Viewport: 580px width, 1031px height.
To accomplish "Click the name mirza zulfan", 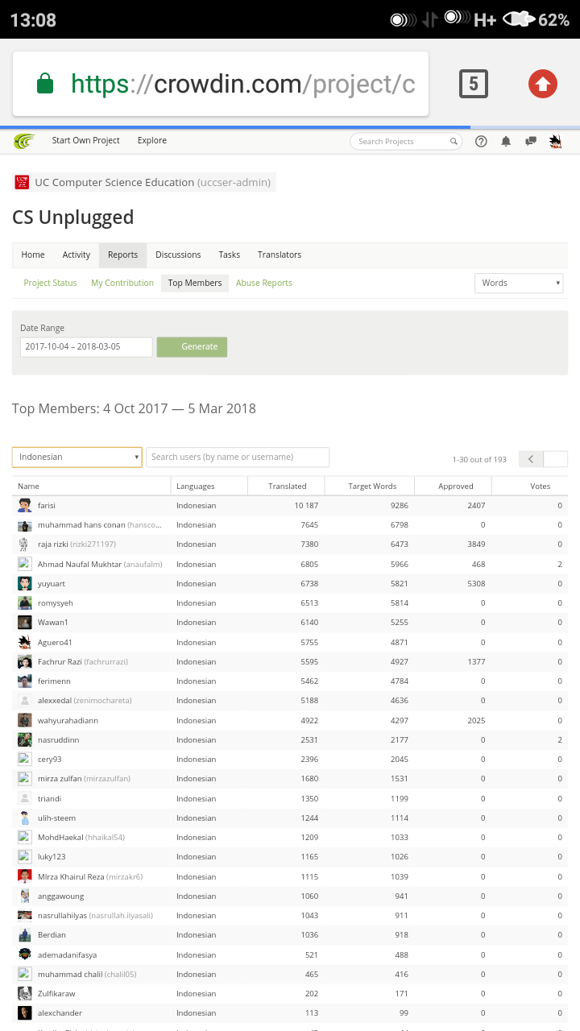I will tap(60, 779).
